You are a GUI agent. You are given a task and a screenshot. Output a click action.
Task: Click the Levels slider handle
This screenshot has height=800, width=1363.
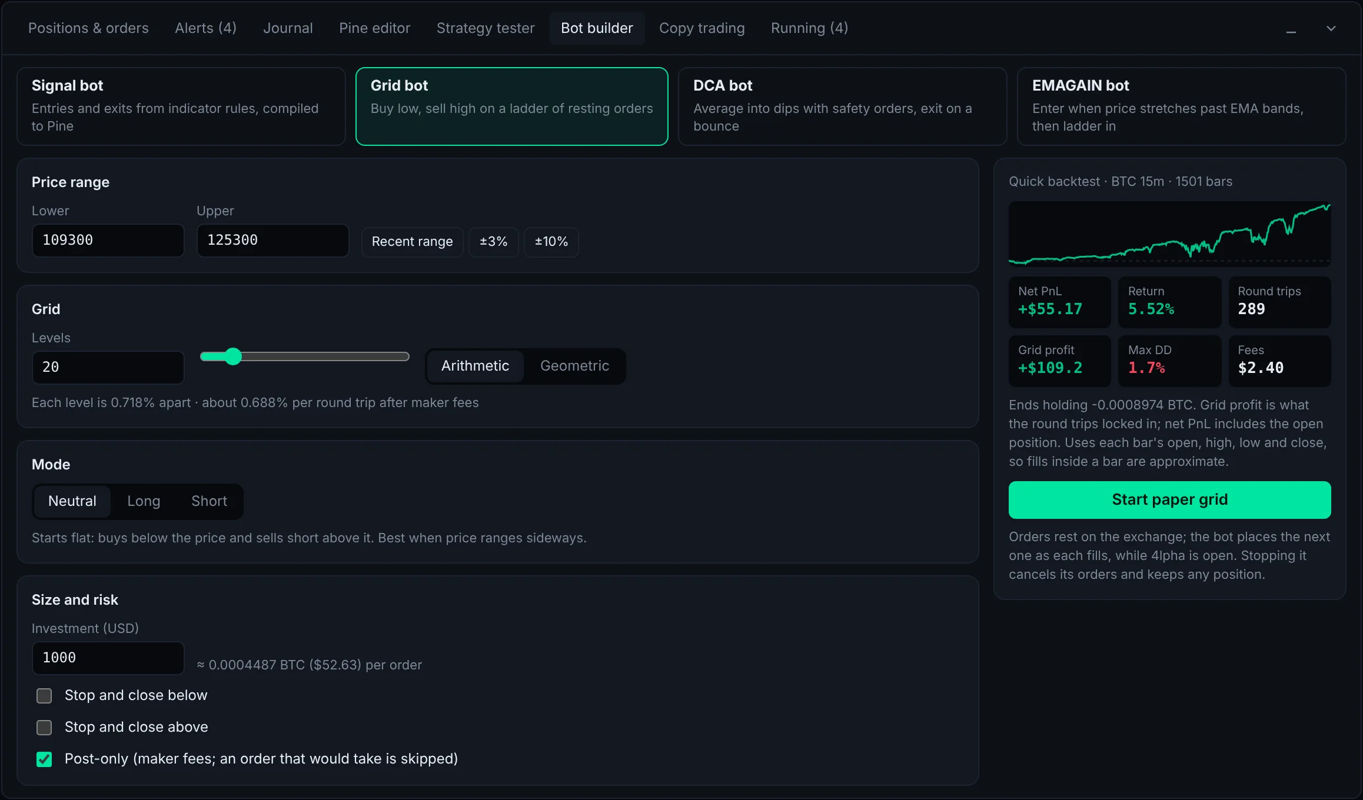(234, 356)
